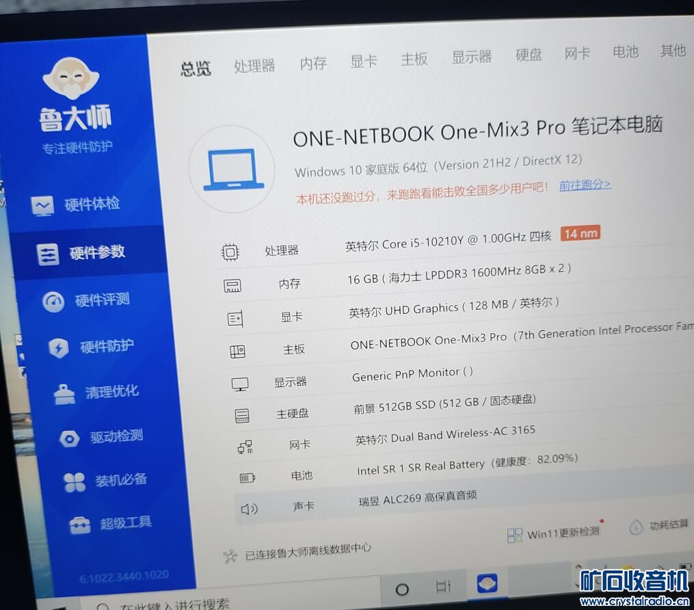The width and height of the screenshot is (694, 610).
Task: Click 瑞昱 ALC269 高保真音频 text
Action: click(417, 498)
